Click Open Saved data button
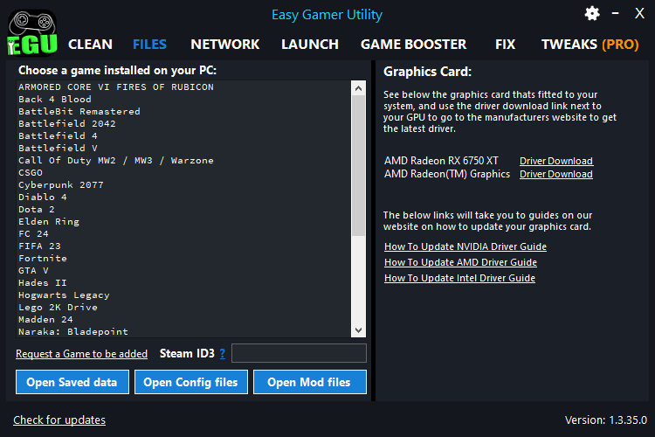The image size is (655, 437). [x=72, y=382]
